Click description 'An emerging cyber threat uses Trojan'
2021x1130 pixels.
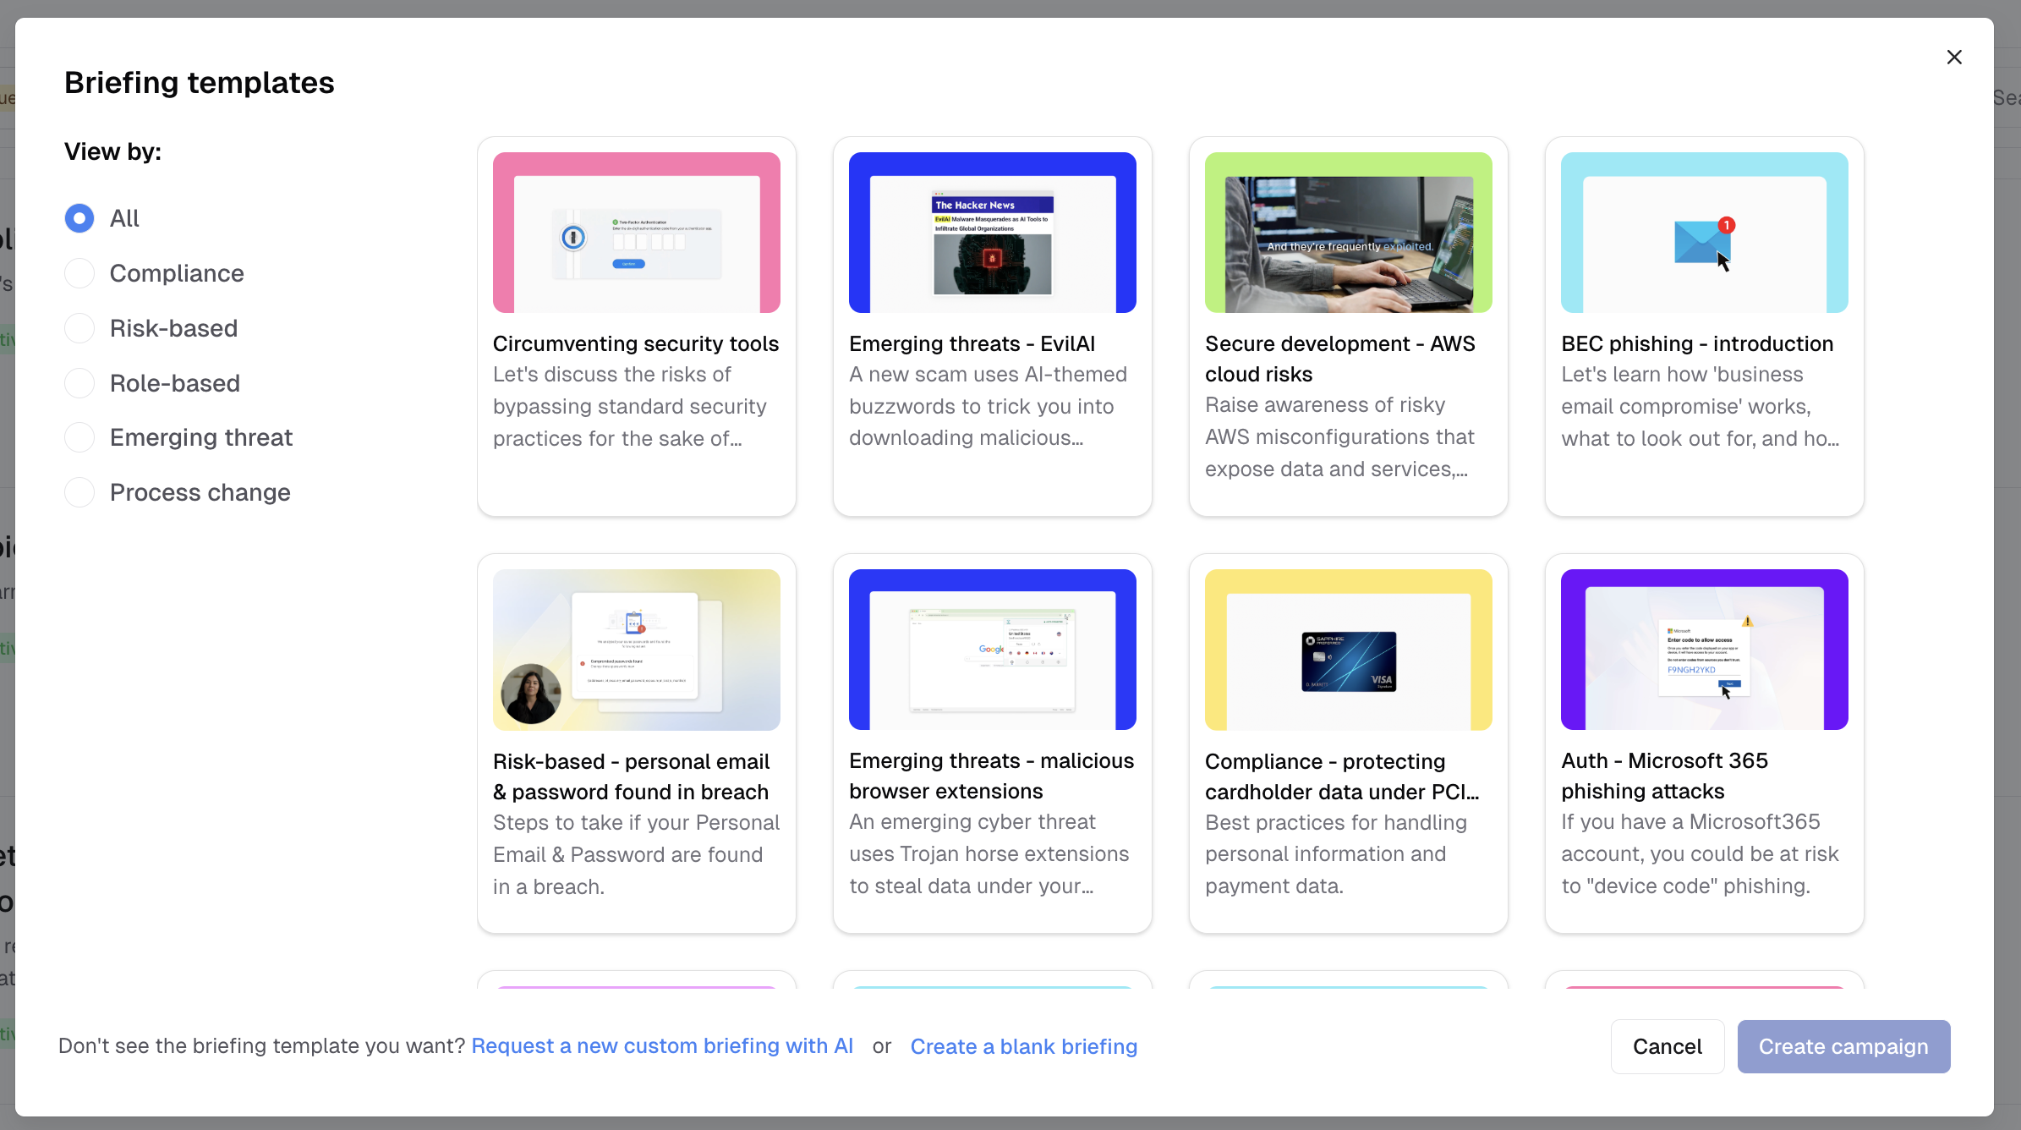click(x=989, y=853)
